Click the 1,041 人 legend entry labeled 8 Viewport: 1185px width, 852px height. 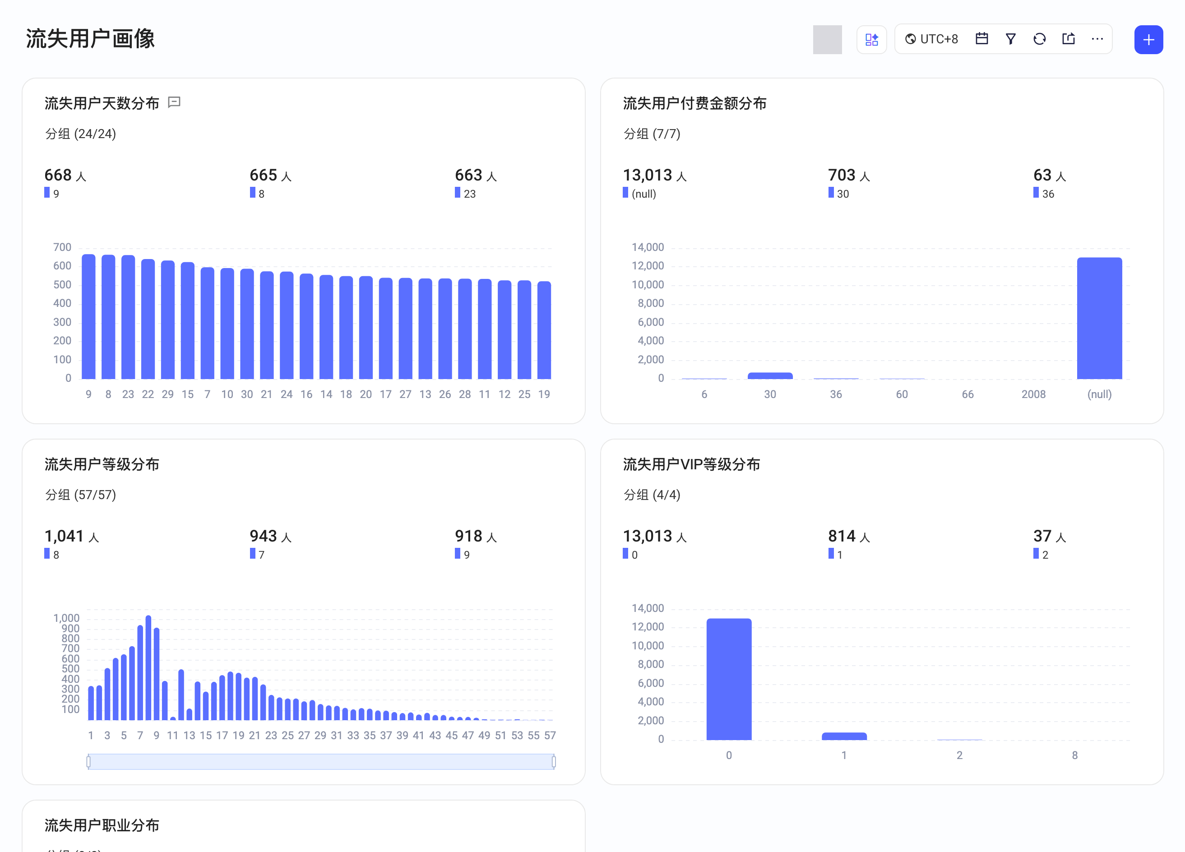pos(72,543)
